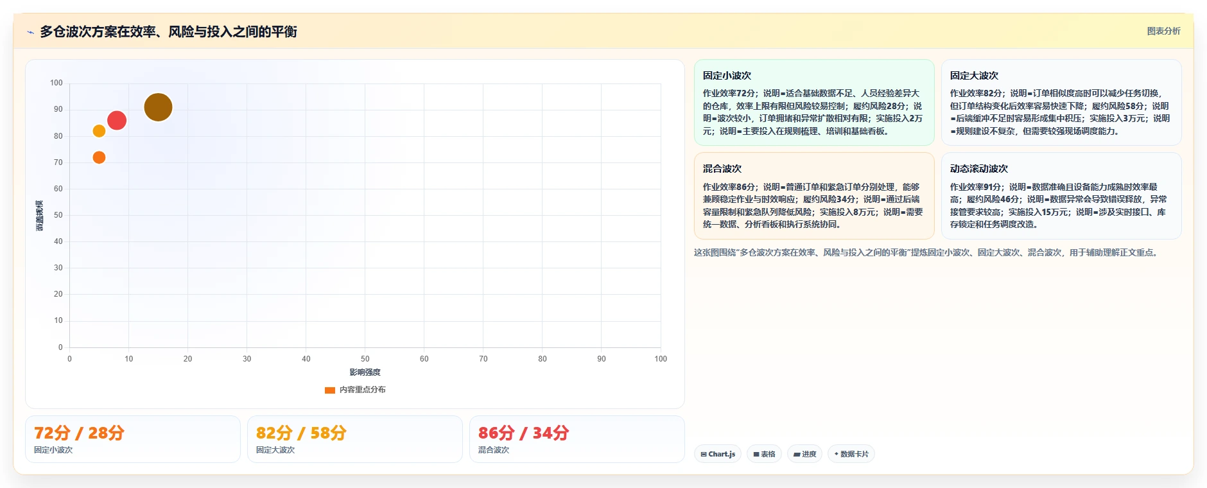Click the orange bubble near value 72
Viewport: 1207px width, 488px height.
pyautogui.click(x=99, y=157)
